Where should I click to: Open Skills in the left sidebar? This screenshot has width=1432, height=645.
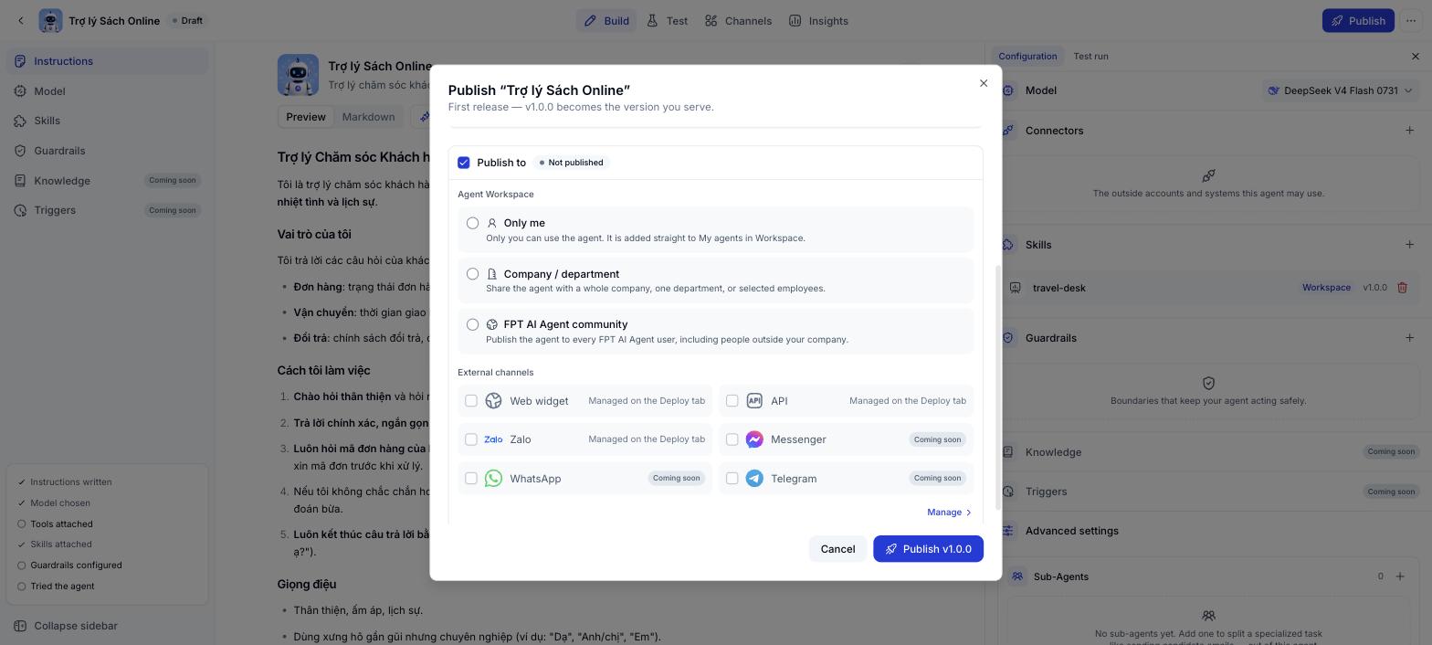pyautogui.click(x=108, y=121)
